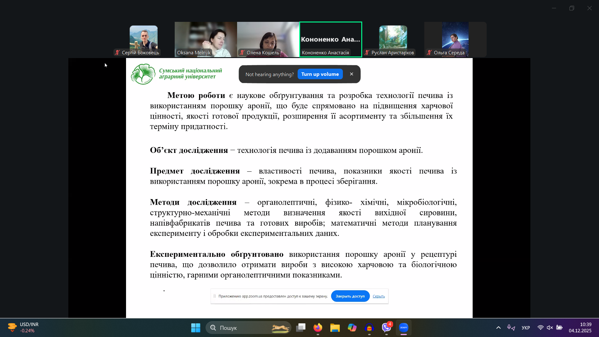Viewport: 599px width, 337px height.
Task: Expand hidden system tray icons chevron
Action: tap(499, 328)
